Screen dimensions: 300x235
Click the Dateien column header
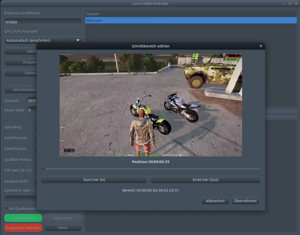pyautogui.click(x=191, y=14)
